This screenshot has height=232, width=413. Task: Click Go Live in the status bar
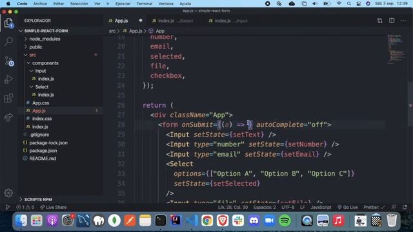click(348, 208)
